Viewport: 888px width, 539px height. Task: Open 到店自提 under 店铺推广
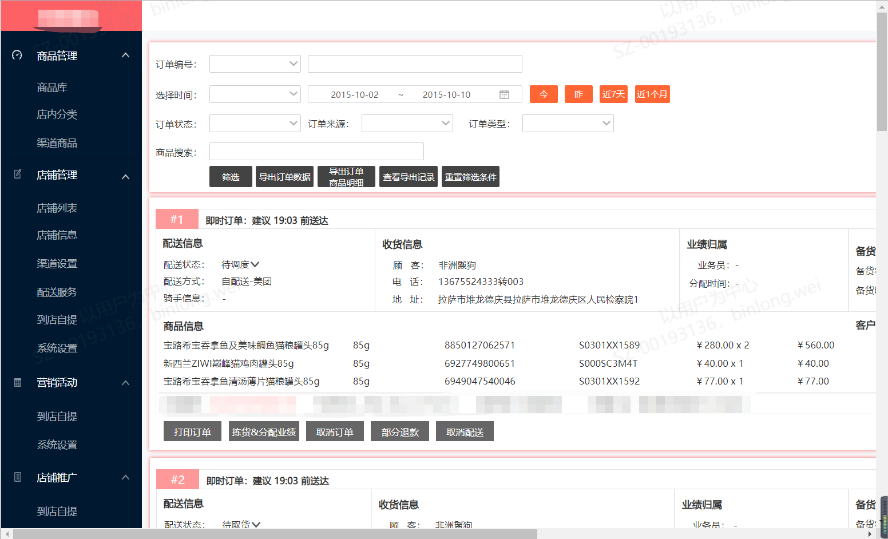tap(57, 511)
